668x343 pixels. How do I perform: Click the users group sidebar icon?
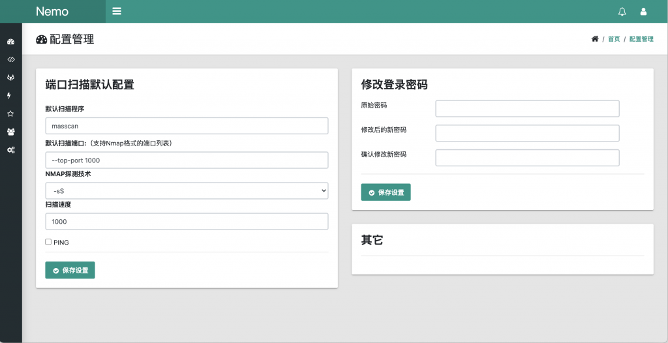point(10,132)
